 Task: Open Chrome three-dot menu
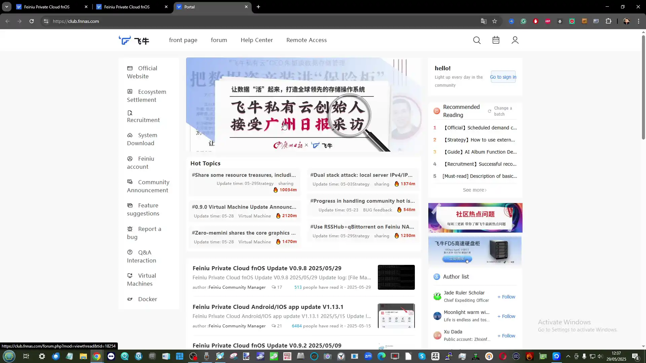pos(639,21)
